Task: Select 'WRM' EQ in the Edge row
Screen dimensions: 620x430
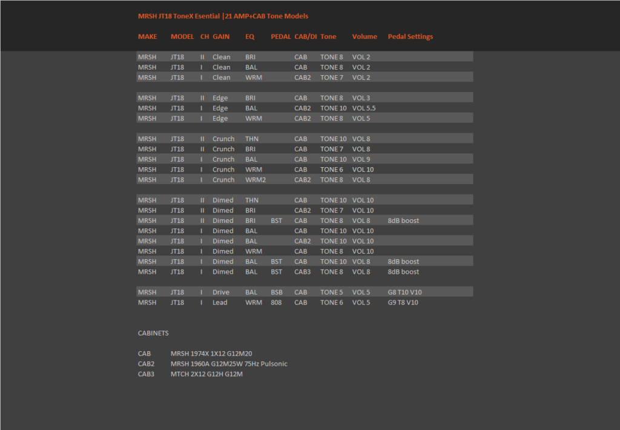Action: tap(254, 118)
